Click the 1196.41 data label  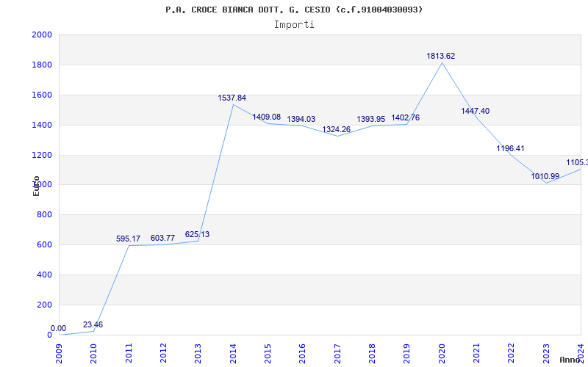click(x=510, y=148)
